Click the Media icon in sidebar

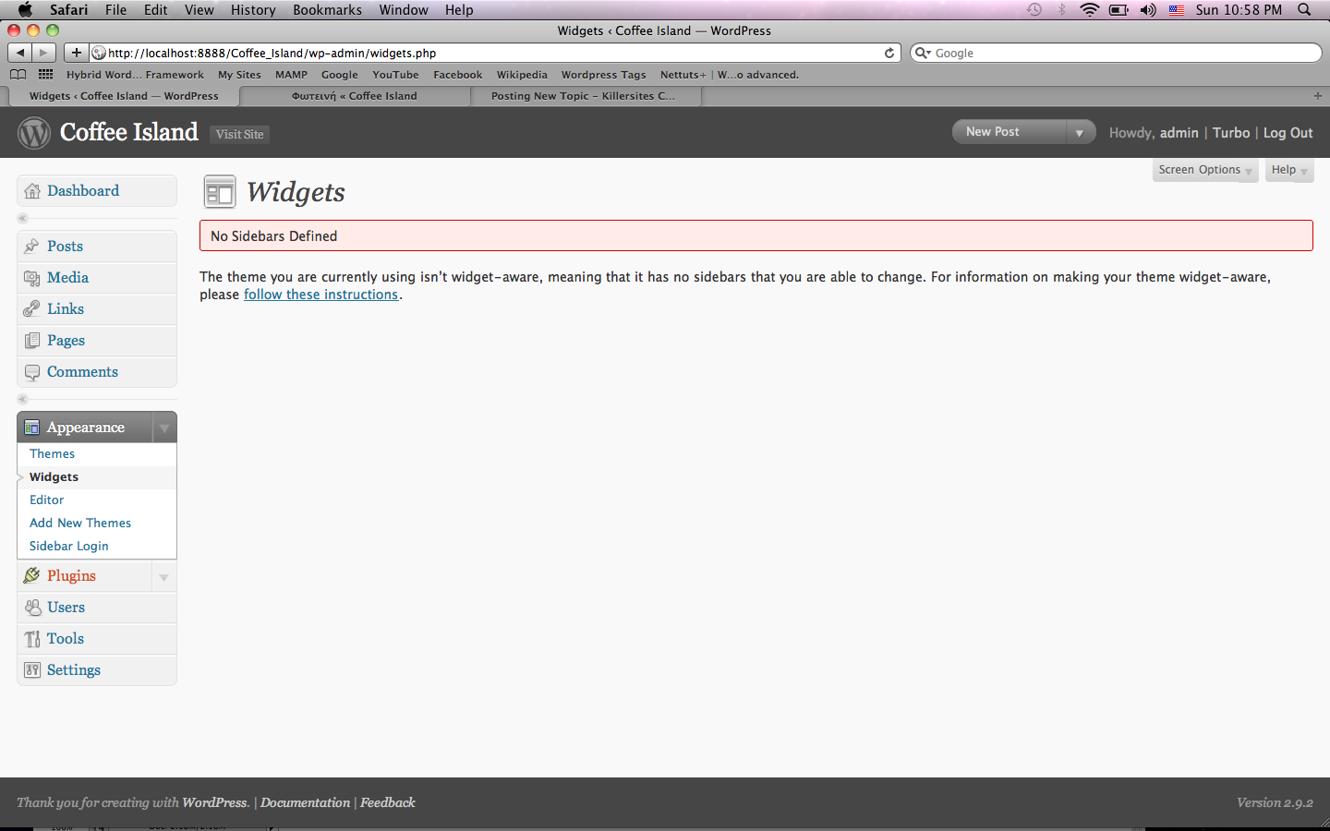(x=32, y=278)
